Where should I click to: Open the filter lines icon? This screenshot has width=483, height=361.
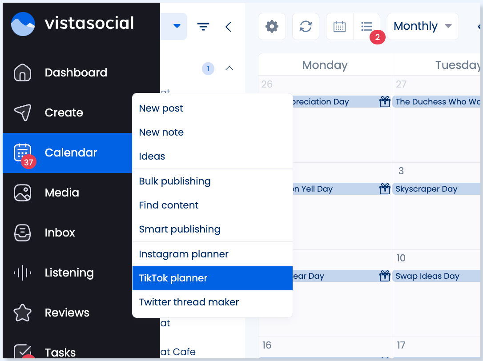point(203,27)
